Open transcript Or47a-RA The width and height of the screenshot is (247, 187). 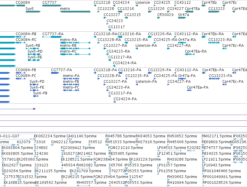pos(187,40)
